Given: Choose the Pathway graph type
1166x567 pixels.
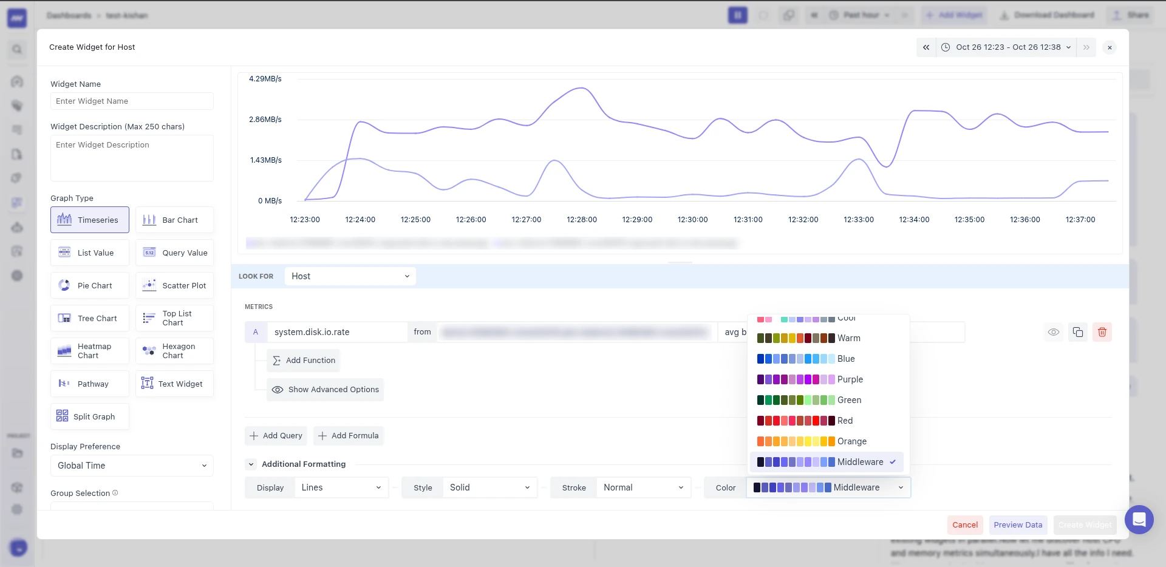Looking at the screenshot, I should (x=90, y=384).
